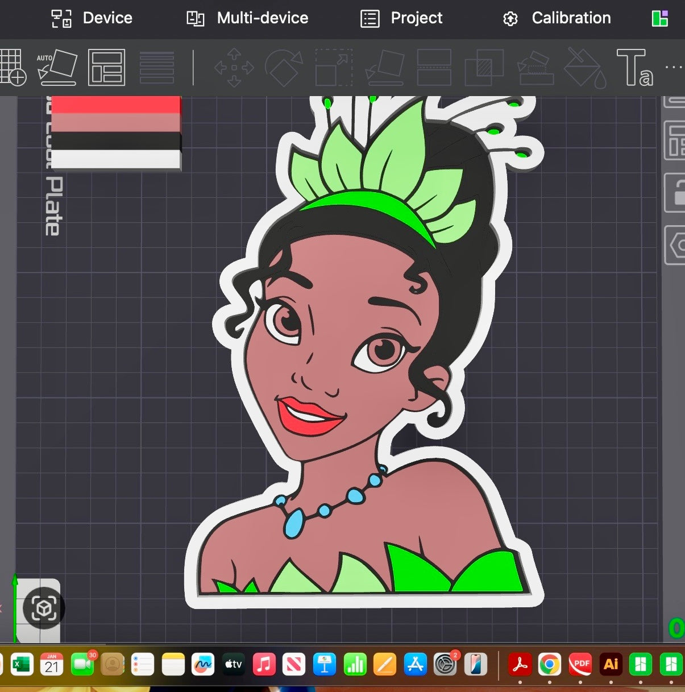Open Adobe Illustrator from the Dock

click(x=611, y=664)
